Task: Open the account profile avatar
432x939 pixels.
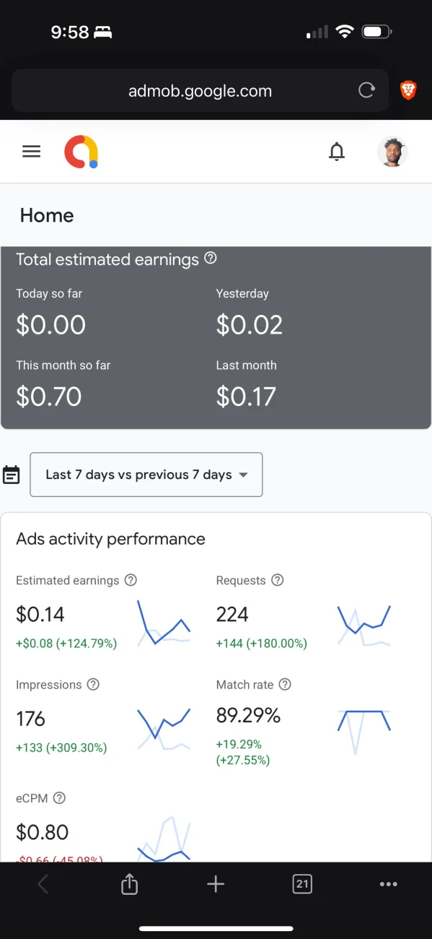Action: (x=393, y=152)
